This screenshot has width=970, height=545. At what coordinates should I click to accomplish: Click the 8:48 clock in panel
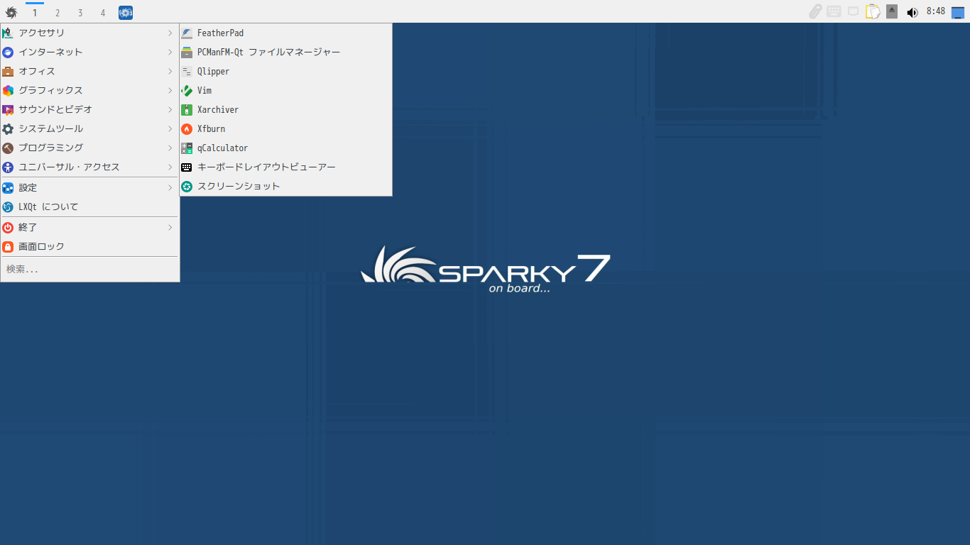[936, 11]
